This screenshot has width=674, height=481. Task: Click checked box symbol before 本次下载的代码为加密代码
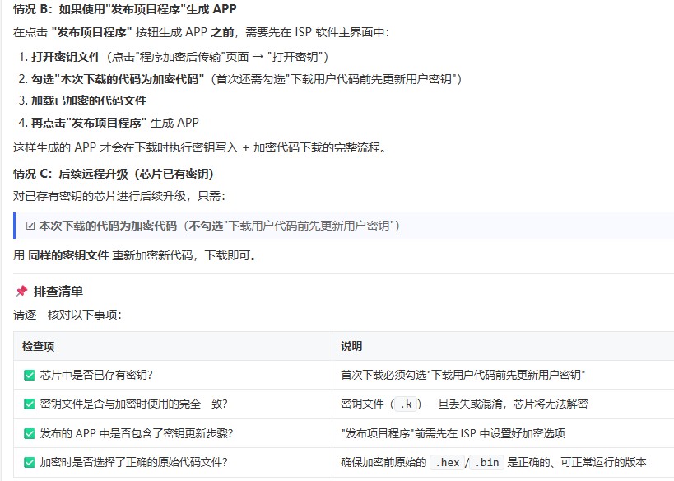30,226
